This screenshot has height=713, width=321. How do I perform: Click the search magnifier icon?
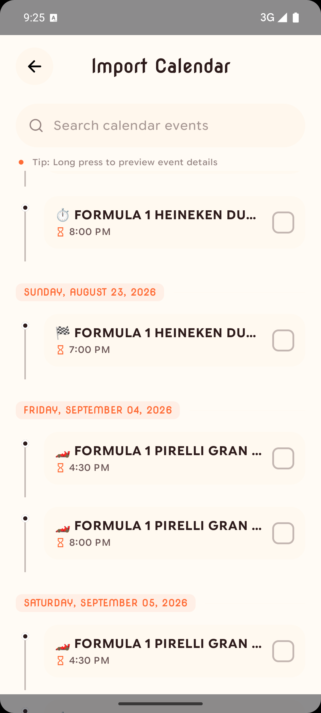(36, 125)
